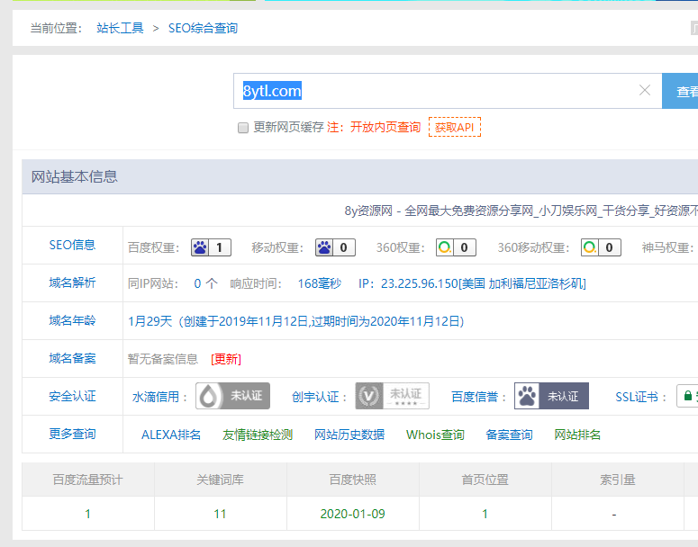Open the 网站排名 link
Image resolution: width=698 pixels, height=547 pixels.
pos(577,435)
